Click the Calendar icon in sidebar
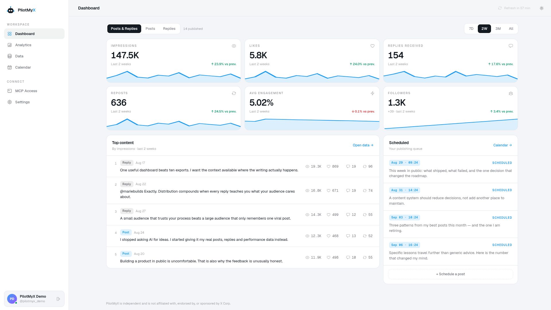Viewport: 551px width, 310px height. point(9,67)
